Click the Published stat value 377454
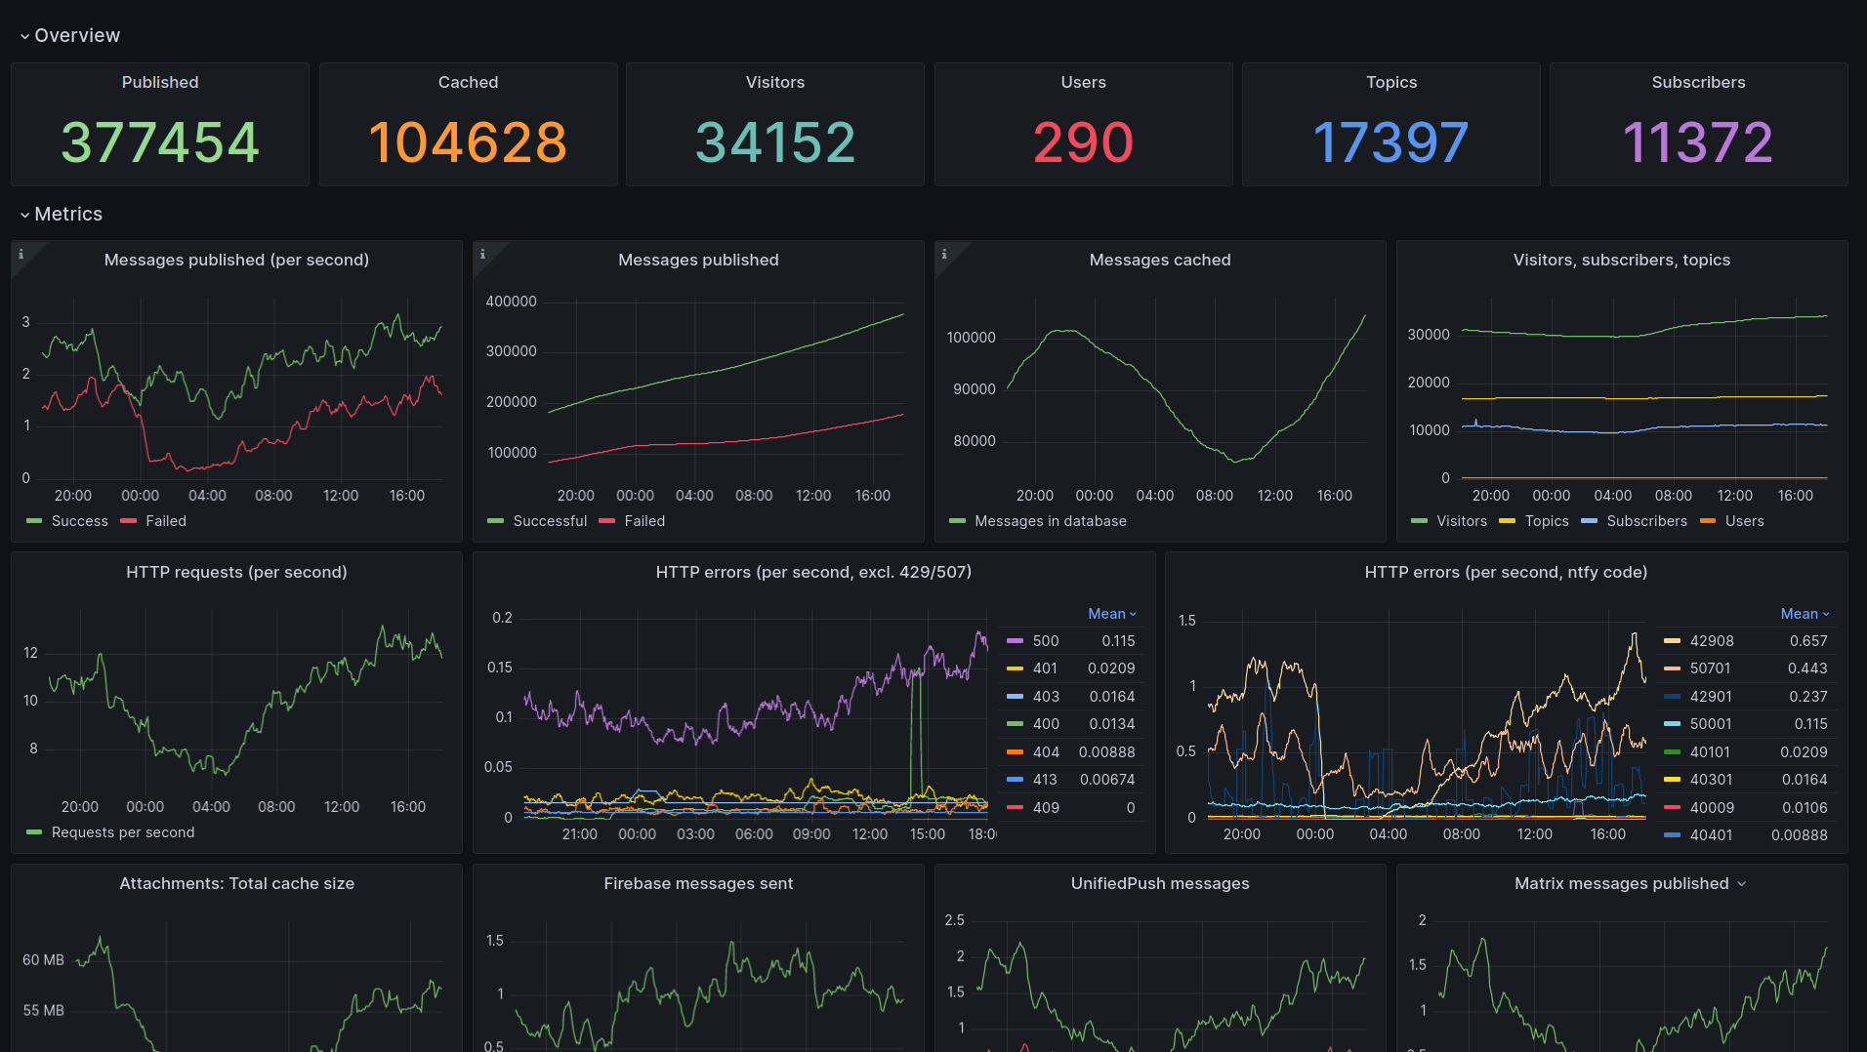1867x1052 pixels. (x=160, y=142)
